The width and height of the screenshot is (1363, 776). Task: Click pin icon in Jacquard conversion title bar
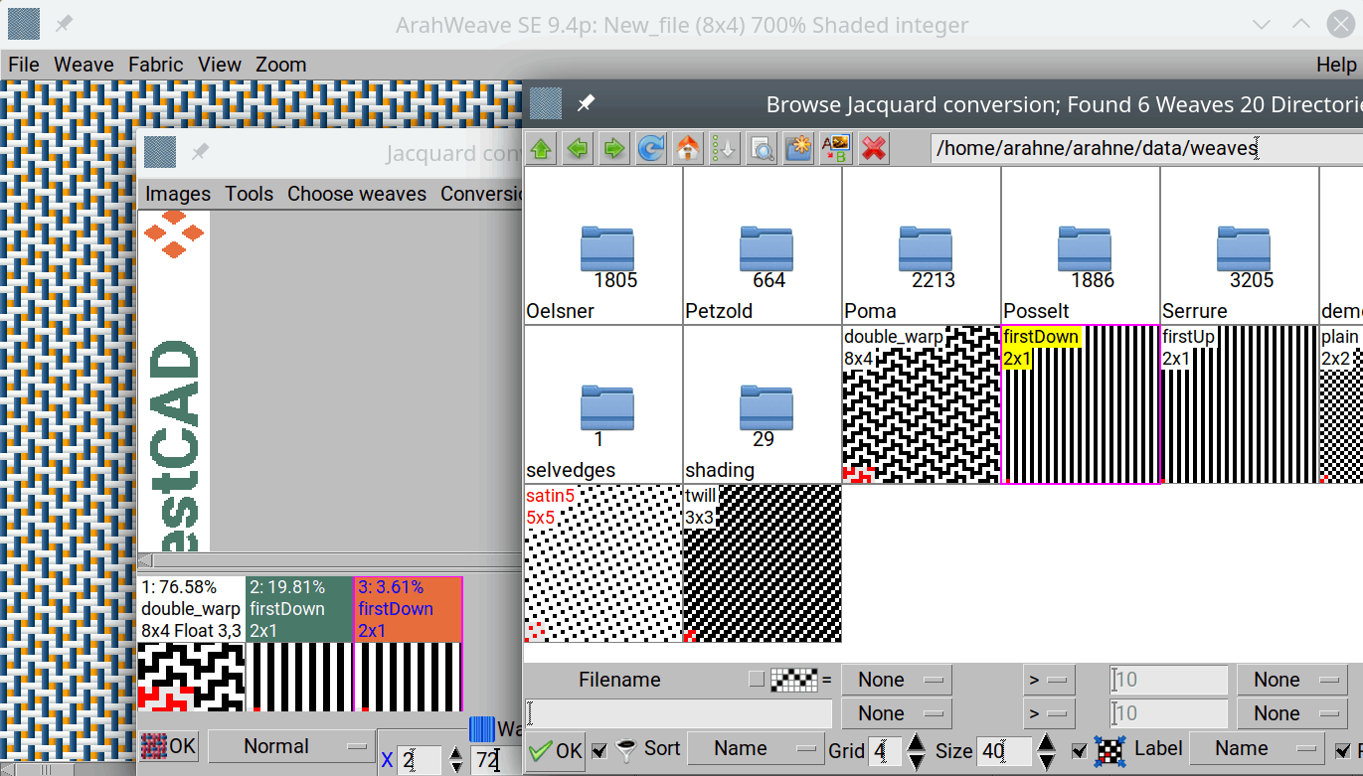point(200,152)
